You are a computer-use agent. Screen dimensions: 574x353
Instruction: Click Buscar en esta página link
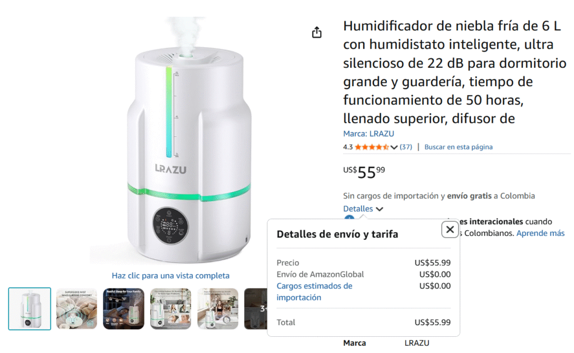[x=459, y=147]
